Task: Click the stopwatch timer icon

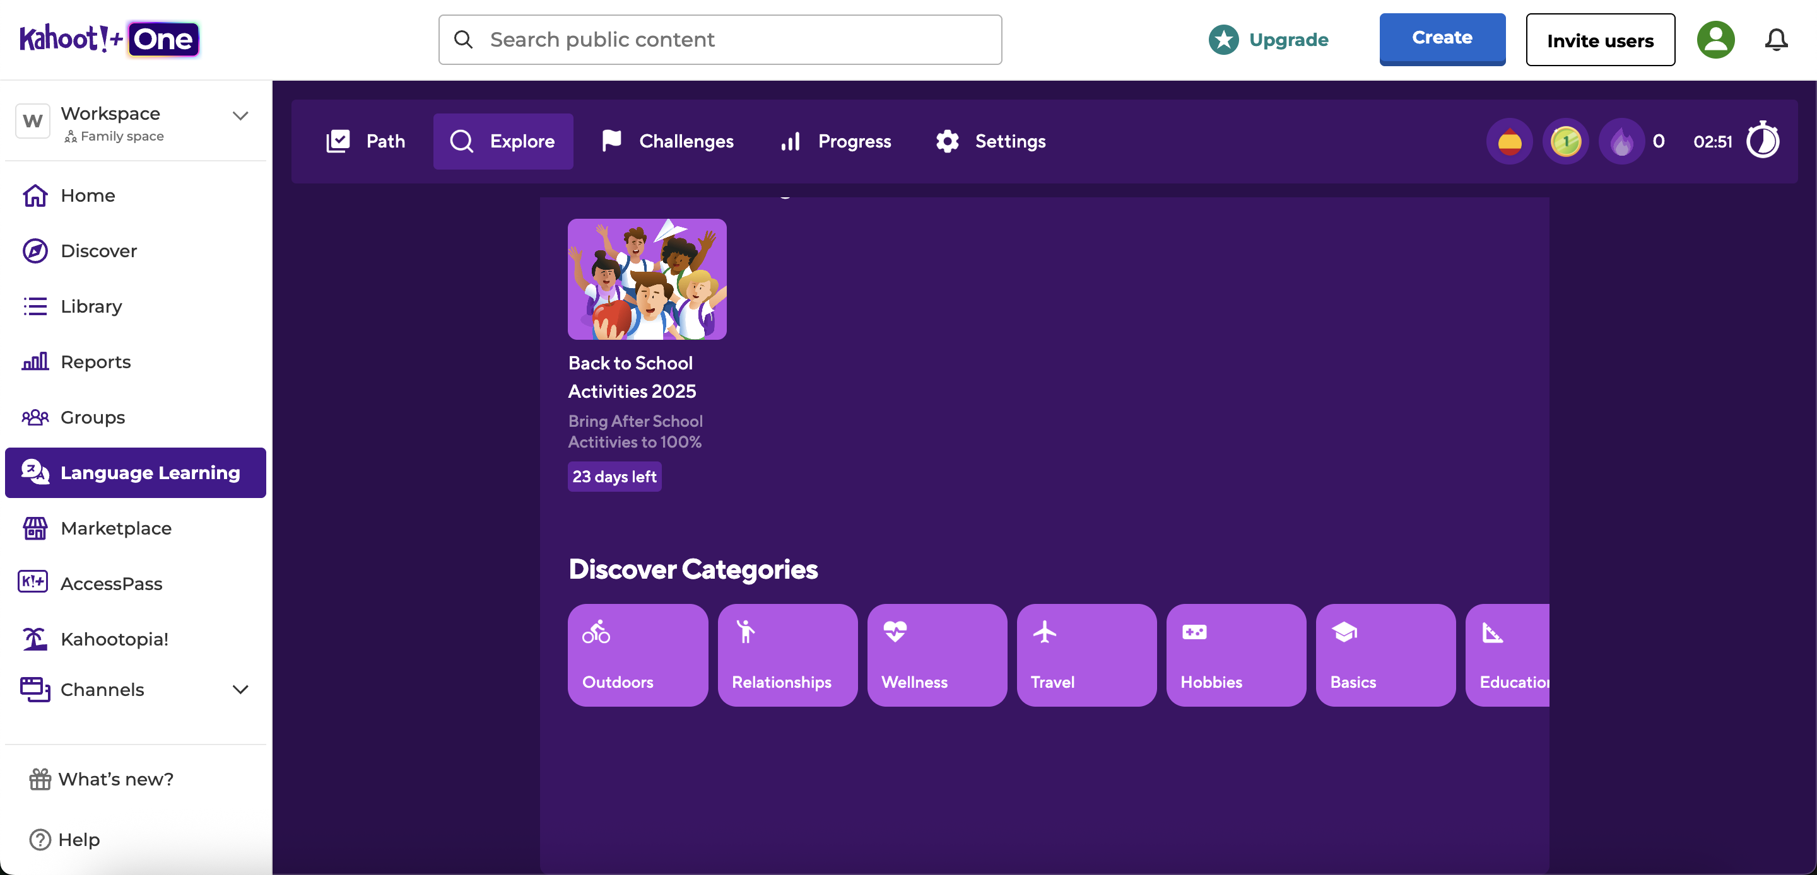Action: (x=1763, y=141)
